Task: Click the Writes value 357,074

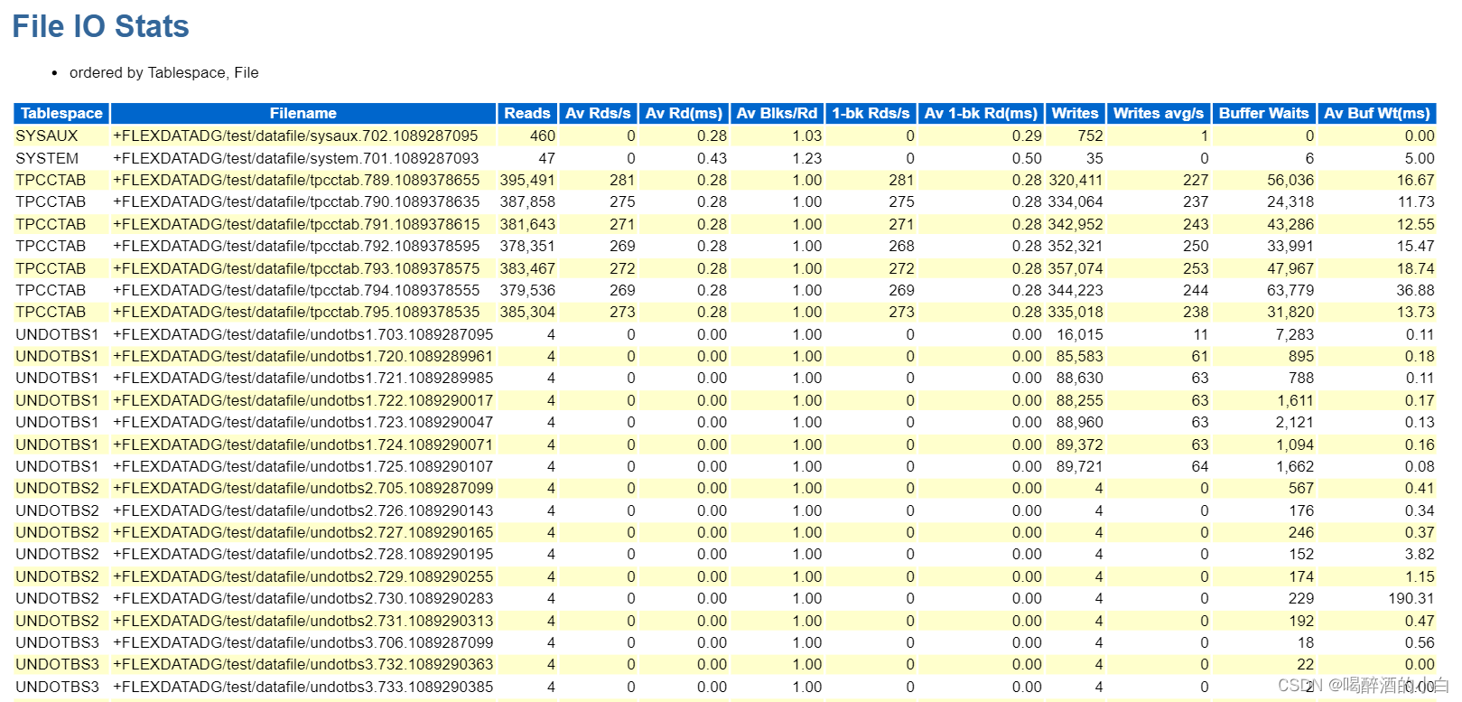Action: pyautogui.click(x=1076, y=268)
